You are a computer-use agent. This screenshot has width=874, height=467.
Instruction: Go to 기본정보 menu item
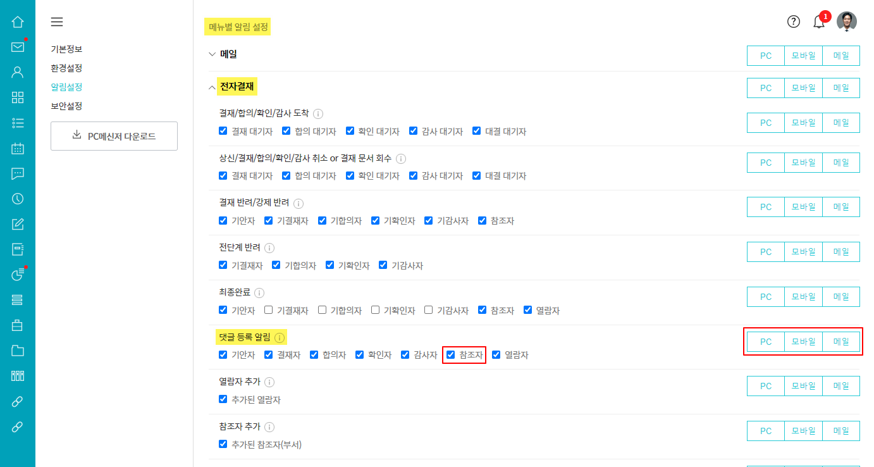[x=66, y=49]
